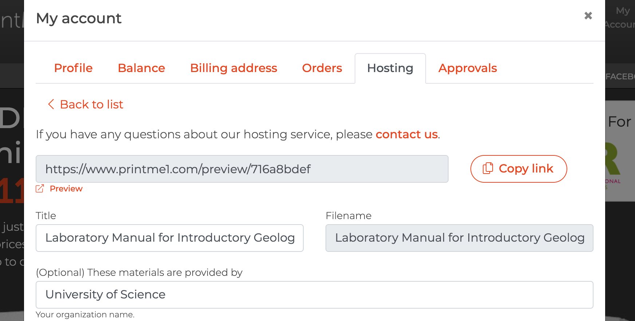
Task: Edit the University of Science organization field
Action: pyautogui.click(x=315, y=295)
